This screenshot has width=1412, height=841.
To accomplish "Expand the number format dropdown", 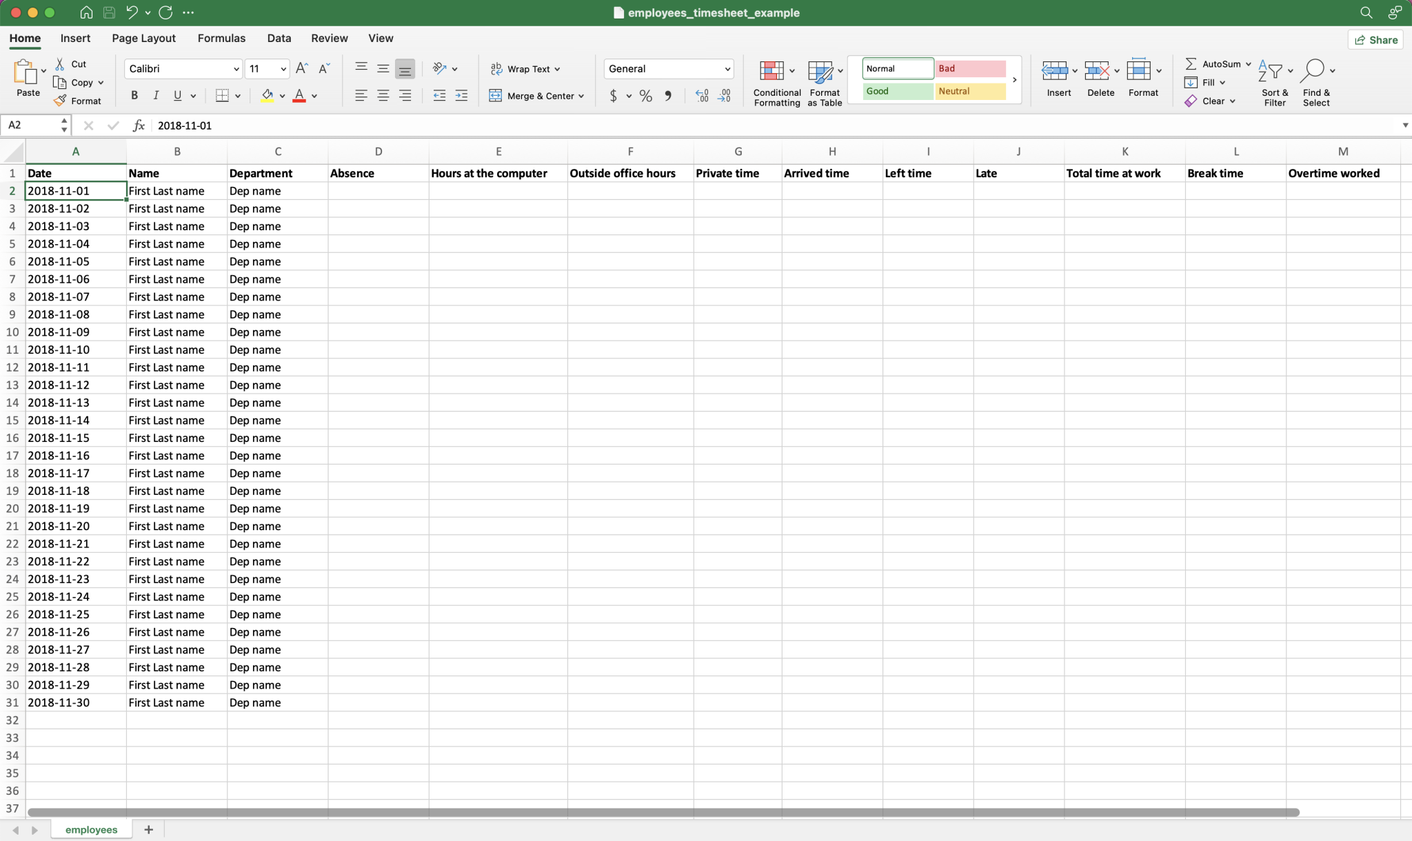I will 727,68.
